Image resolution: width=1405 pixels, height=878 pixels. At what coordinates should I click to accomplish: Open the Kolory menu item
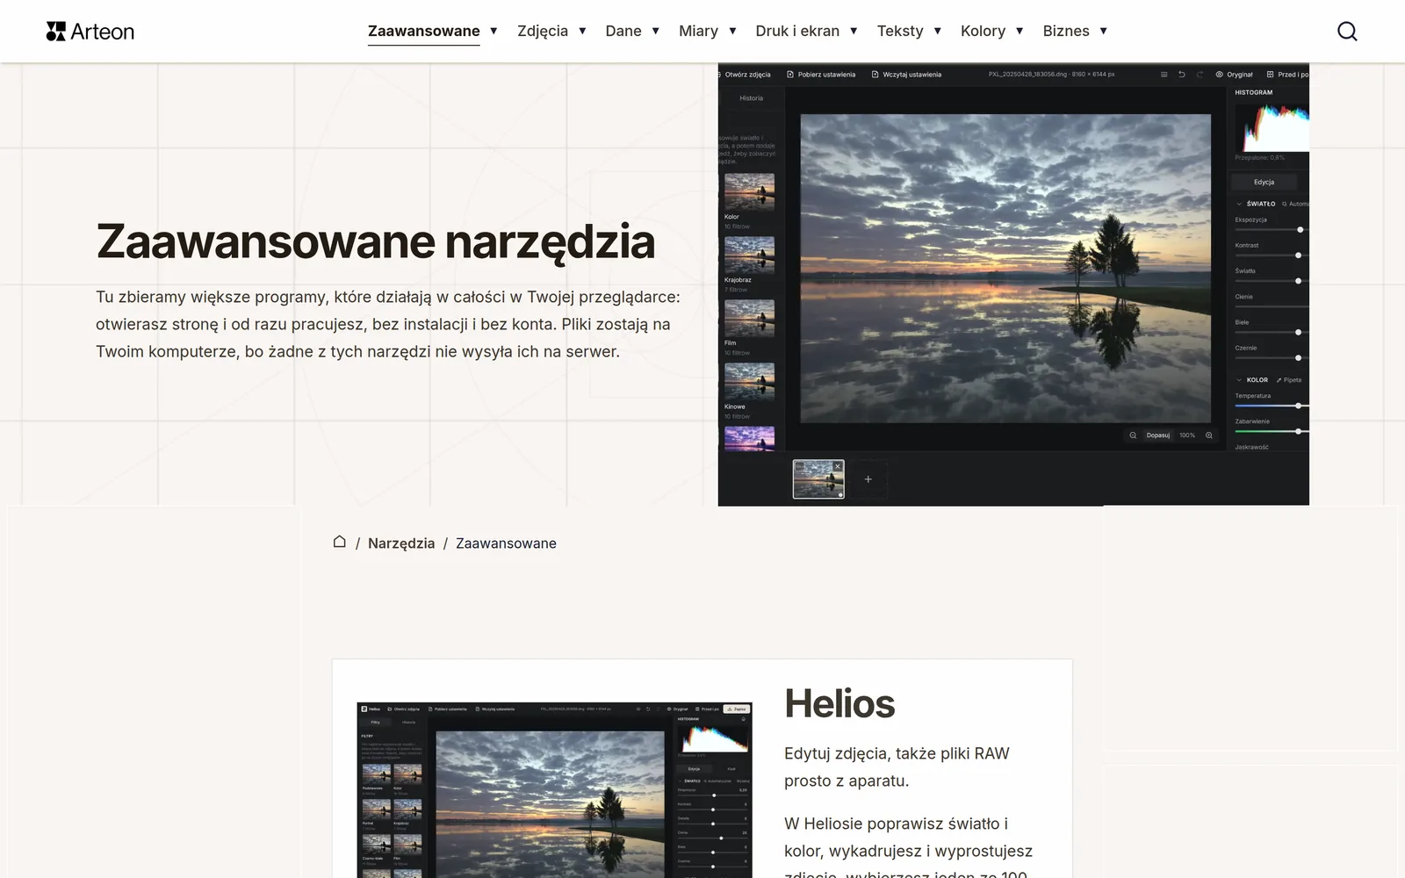(983, 31)
